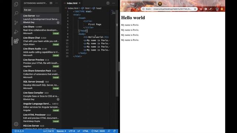Click 'First Page' text on line 5
Viewport: 237px width, 133px height.
point(95,24)
